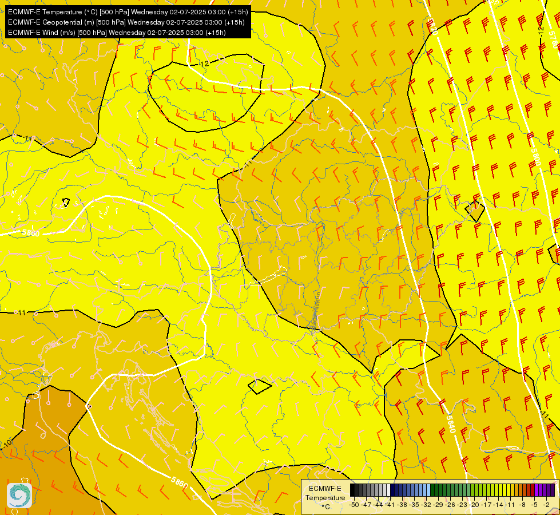
Task: Click the ECMWF-E Temperature 500 hPa title line
Action: tap(128, 12)
